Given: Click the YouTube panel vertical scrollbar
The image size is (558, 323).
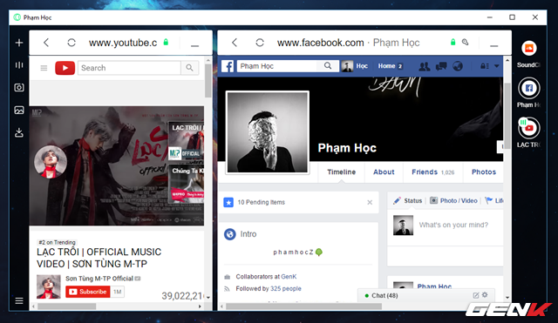Looking at the screenshot, I should (208, 81).
